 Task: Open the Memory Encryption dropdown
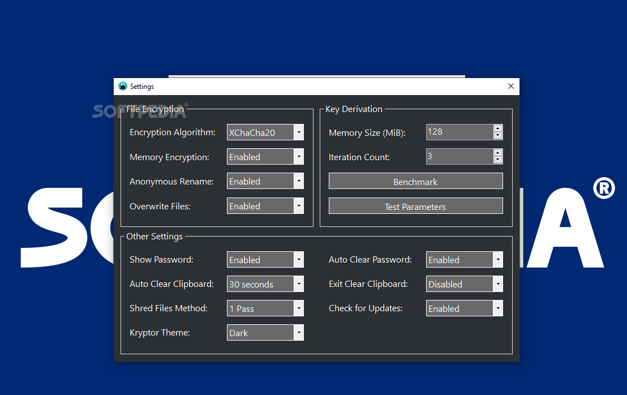point(299,156)
